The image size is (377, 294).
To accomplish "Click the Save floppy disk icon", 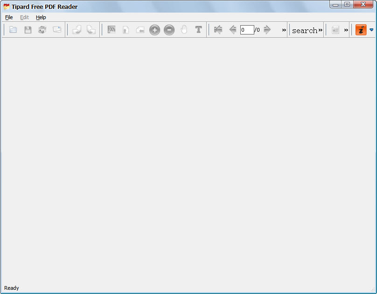I will (28, 30).
